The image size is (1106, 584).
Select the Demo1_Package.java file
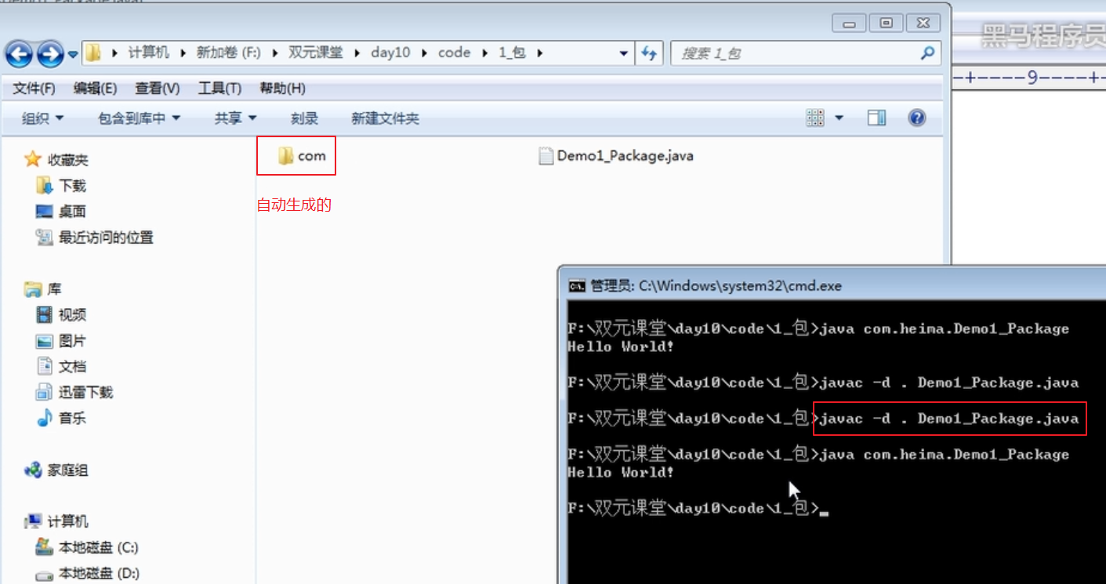[616, 156]
